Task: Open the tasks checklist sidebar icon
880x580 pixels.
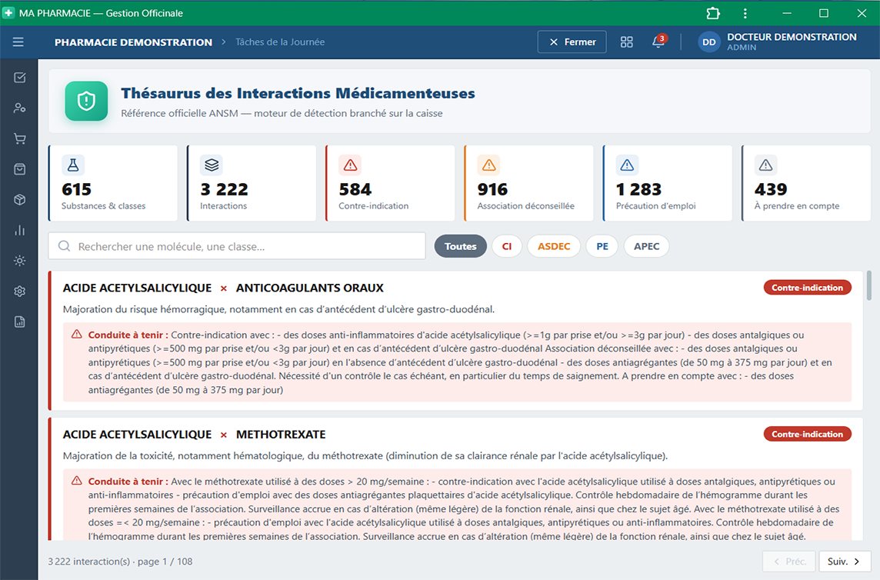Action: pyautogui.click(x=20, y=78)
